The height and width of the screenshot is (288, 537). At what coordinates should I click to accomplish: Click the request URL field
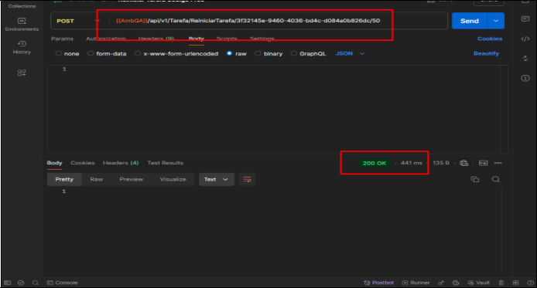pyautogui.click(x=278, y=21)
